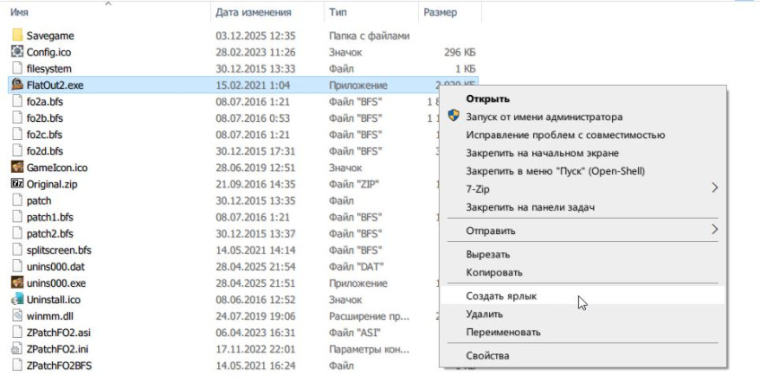Viewport: 760px width, 381px height.
Task: Click the GameIcon.ico file icon
Action: pyautogui.click(x=17, y=167)
